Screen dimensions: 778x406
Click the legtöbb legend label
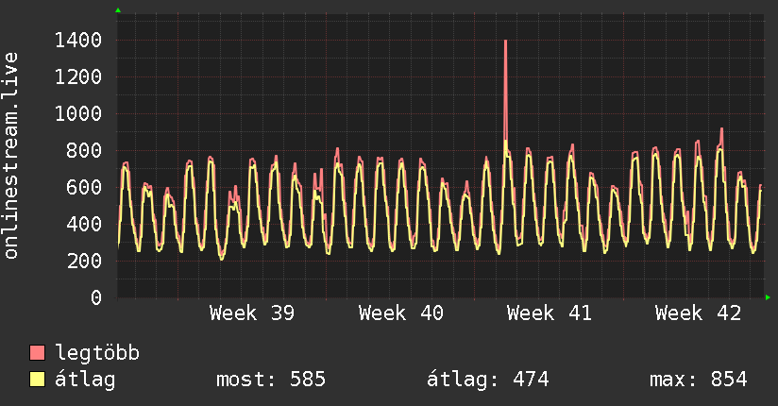[x=97, y=353]
